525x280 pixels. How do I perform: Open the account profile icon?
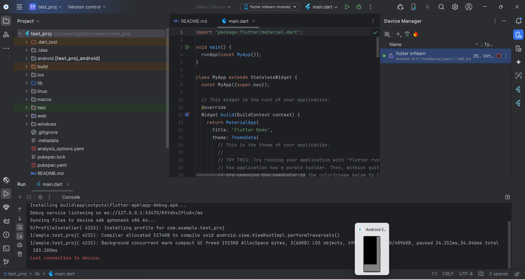[x=469, y=7]
